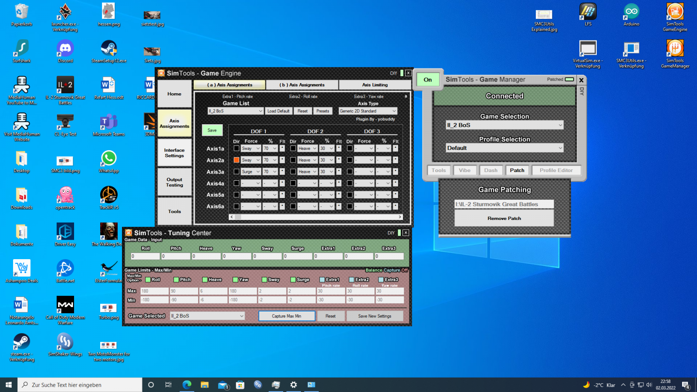Toggle the Extra1 checkbox in Game Limits
Screen dimensions: 697x392
coord(322,280)
